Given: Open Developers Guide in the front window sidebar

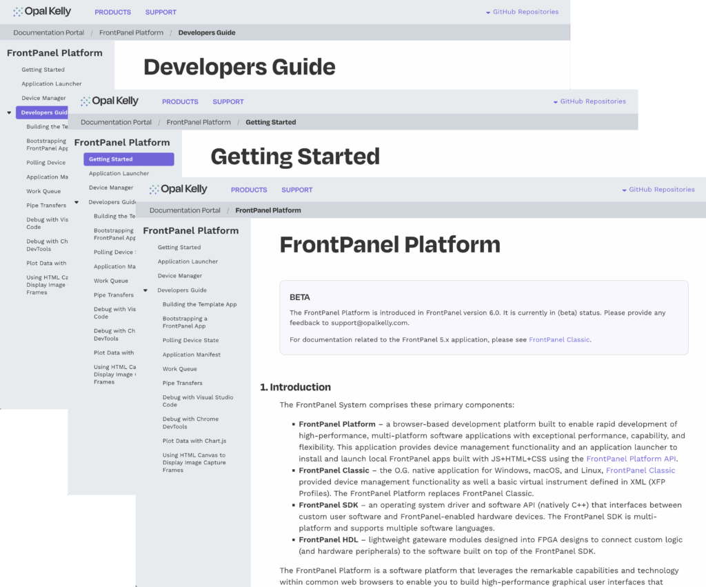Looking at the screenshot, I should [x=182, y=290].
